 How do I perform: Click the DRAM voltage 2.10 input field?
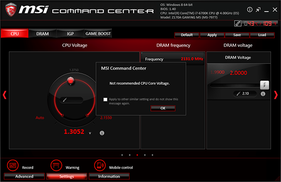pos(245,94)
